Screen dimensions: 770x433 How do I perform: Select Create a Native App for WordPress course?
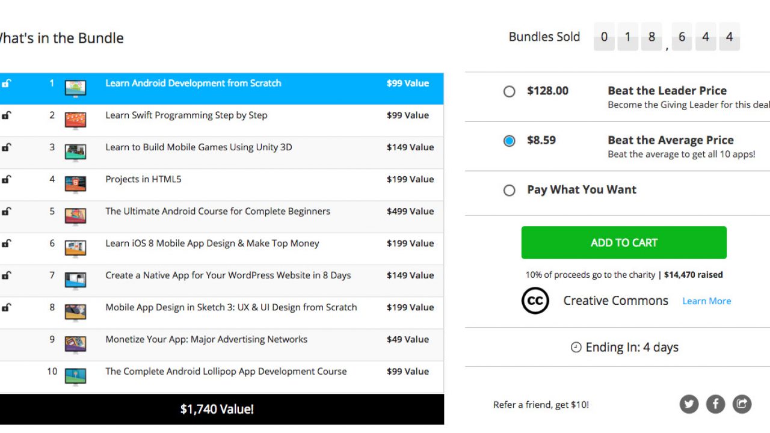click(x=228, y=275)
